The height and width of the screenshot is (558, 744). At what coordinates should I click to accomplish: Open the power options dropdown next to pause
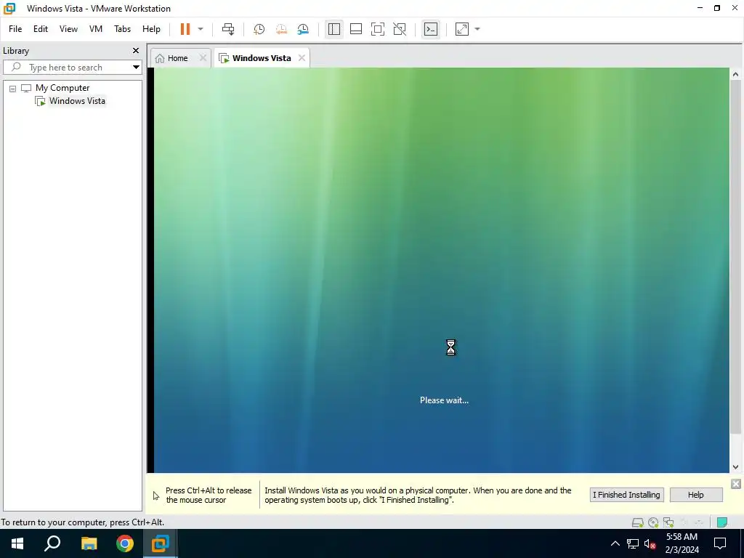tap(201, 29)
